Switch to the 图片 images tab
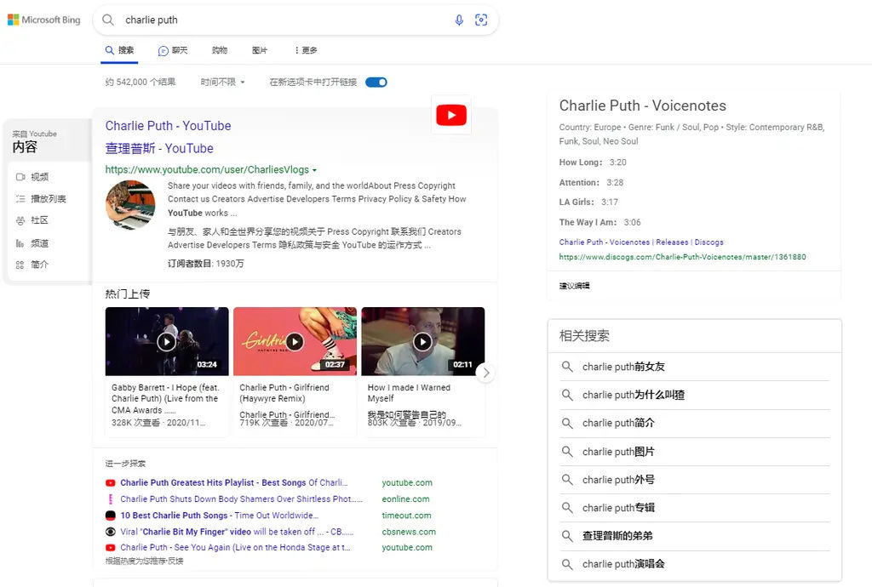The width and height of the screenshot is (872, 587). point(259,50)
